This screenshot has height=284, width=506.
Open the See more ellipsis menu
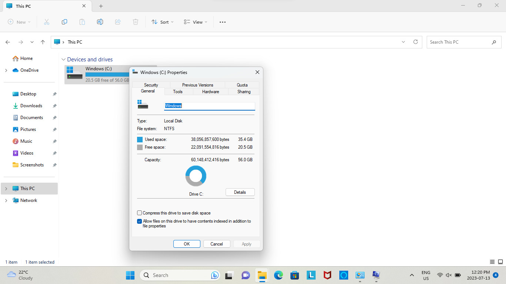(222, 22)
